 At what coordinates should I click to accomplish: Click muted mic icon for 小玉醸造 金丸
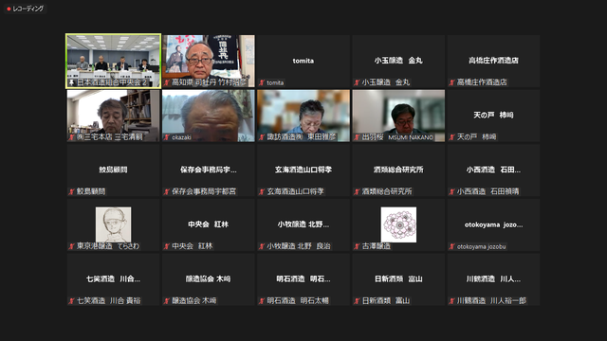click(357, 82)
